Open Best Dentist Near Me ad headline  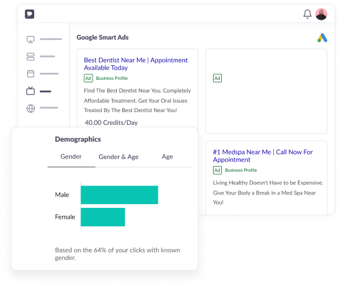click(x=136, y=64)
